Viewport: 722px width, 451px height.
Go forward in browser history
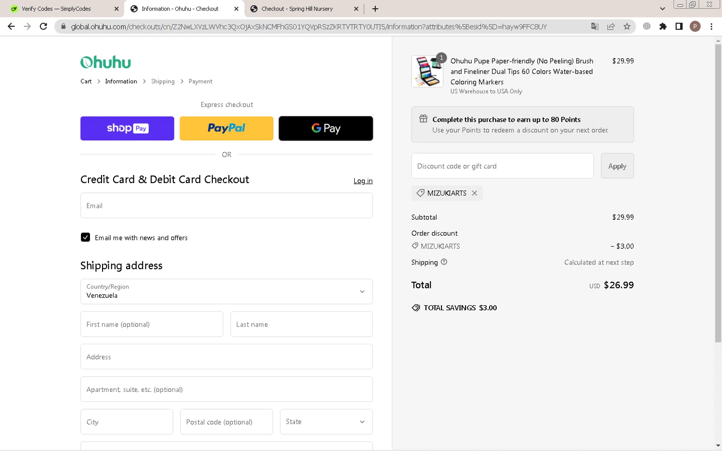pyautogui.click(x=27, y=26)
